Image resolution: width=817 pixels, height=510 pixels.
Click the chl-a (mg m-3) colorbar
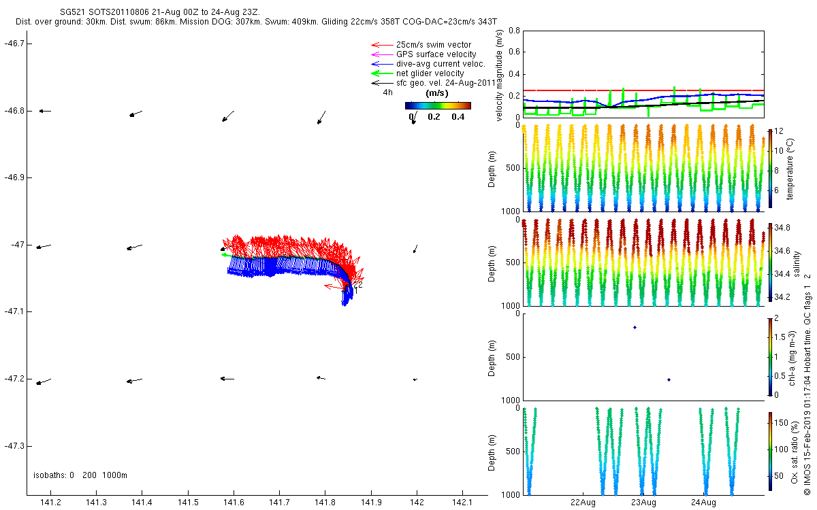pyautogui.click(x=770, y=356)
